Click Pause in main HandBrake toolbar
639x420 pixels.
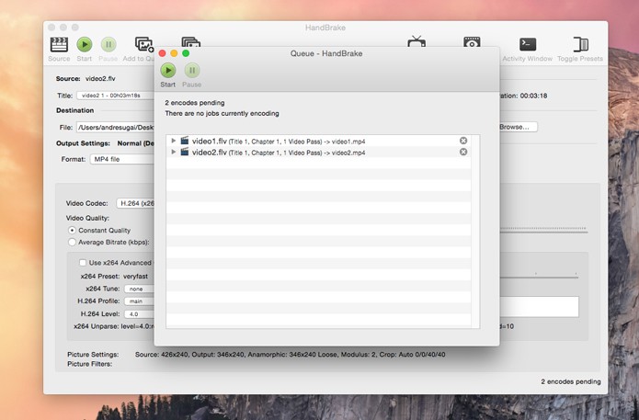(108, 44)
